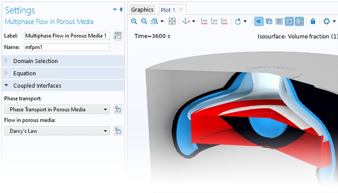Image resolution: width=338 pixels, height=193 pixels.
Task: Switch to the XZ view
Action: coord(224,21)
